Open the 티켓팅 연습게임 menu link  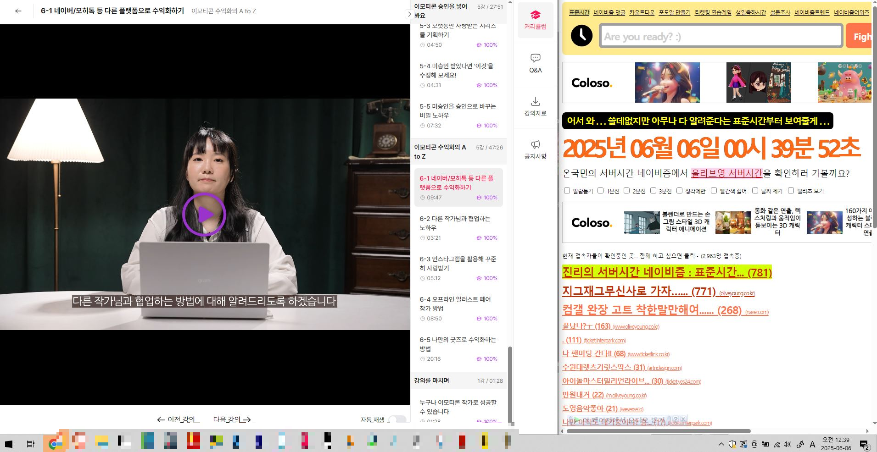713,12
